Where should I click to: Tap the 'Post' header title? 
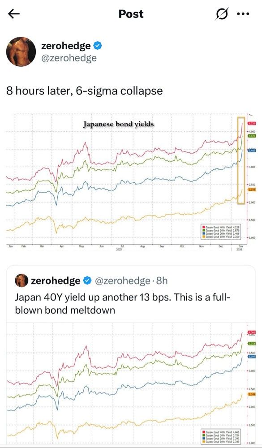pyautogui.click(x=131, y=14)
